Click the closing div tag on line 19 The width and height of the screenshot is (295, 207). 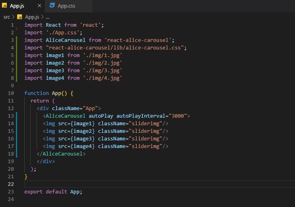coord(46,161)
